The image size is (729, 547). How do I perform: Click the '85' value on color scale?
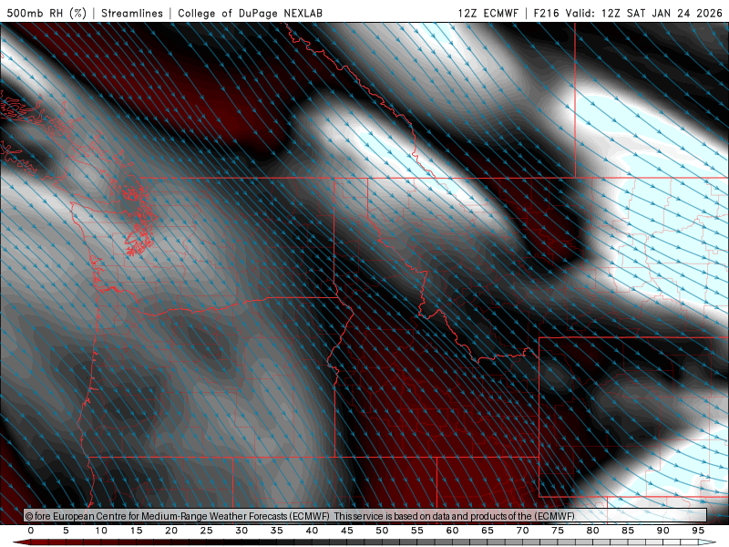[628, 531]
